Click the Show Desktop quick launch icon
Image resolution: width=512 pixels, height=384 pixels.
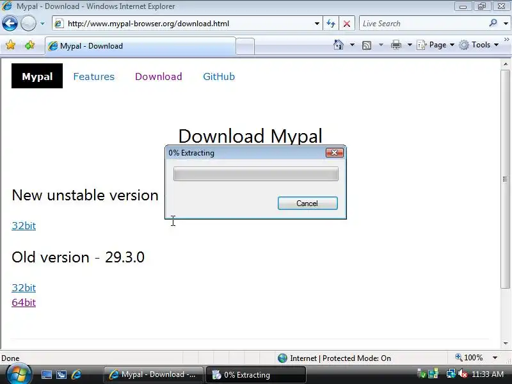click(46, 375)
